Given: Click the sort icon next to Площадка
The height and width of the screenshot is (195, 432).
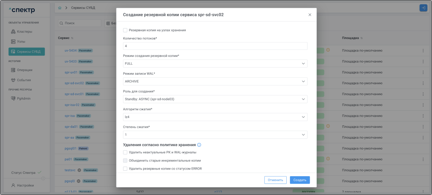Looking at the screenshot, I should [361, 38].
